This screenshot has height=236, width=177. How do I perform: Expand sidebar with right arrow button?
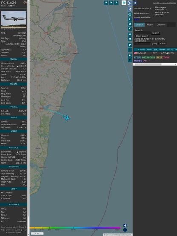pyautogui.click(x=130, y=3)
